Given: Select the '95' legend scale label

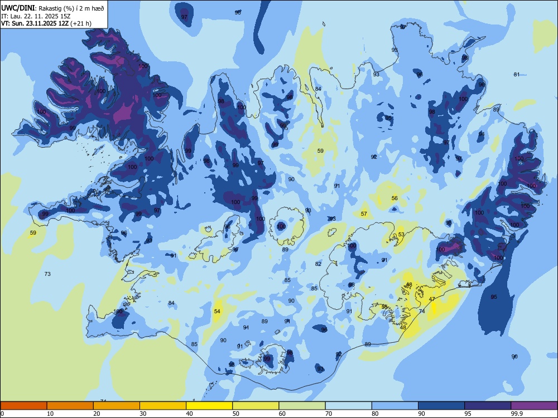Looking at the screenshot, I should [x=468, y=414].
